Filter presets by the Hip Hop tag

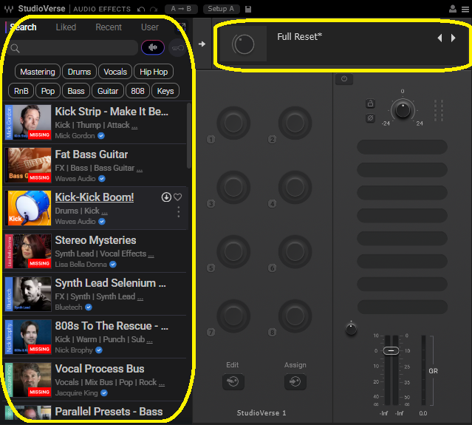point(154,72)
